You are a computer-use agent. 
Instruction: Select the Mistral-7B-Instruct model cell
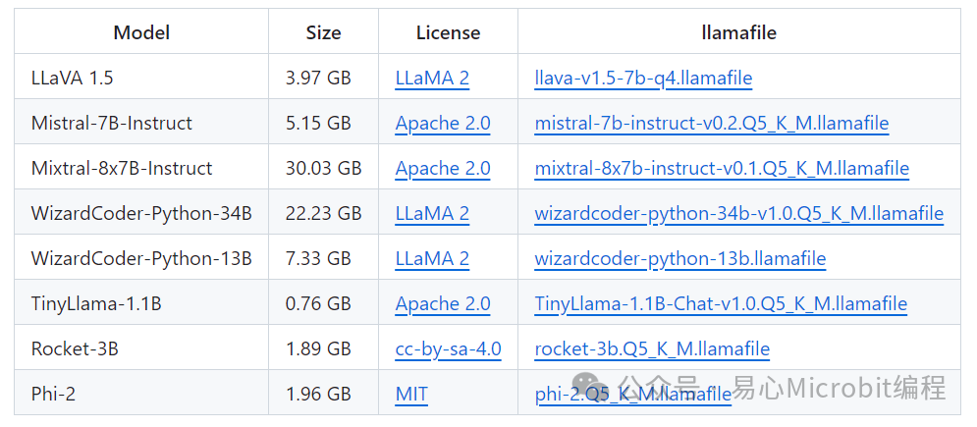(x=142, y=122)
